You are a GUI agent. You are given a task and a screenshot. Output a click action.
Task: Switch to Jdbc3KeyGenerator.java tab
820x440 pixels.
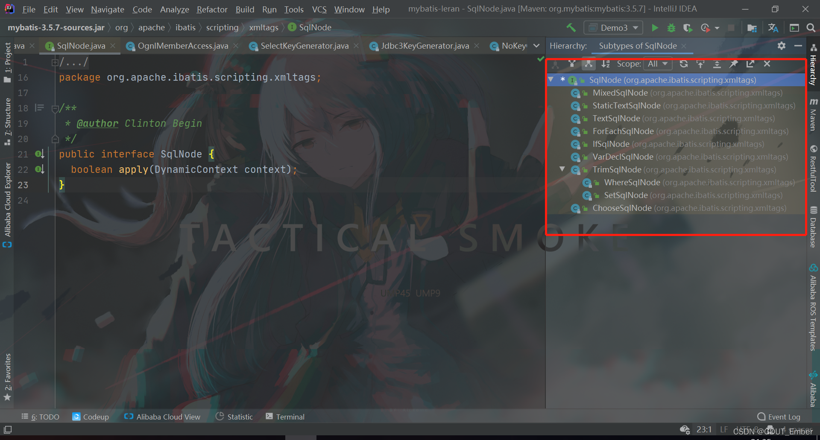pos(425,46)
